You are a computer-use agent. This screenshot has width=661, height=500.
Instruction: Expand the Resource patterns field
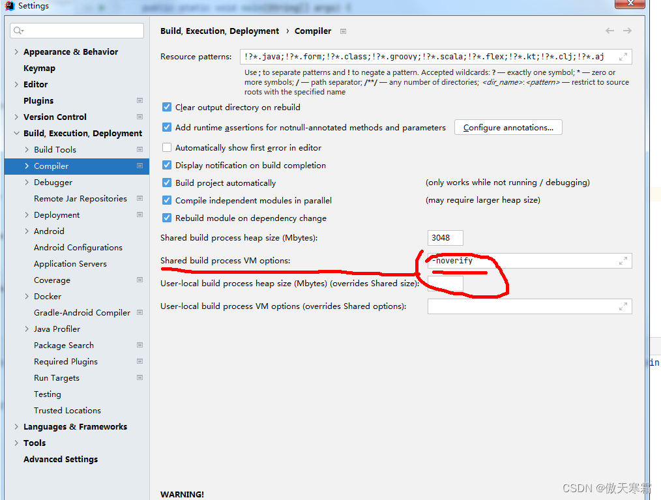(x=623, y=57)
